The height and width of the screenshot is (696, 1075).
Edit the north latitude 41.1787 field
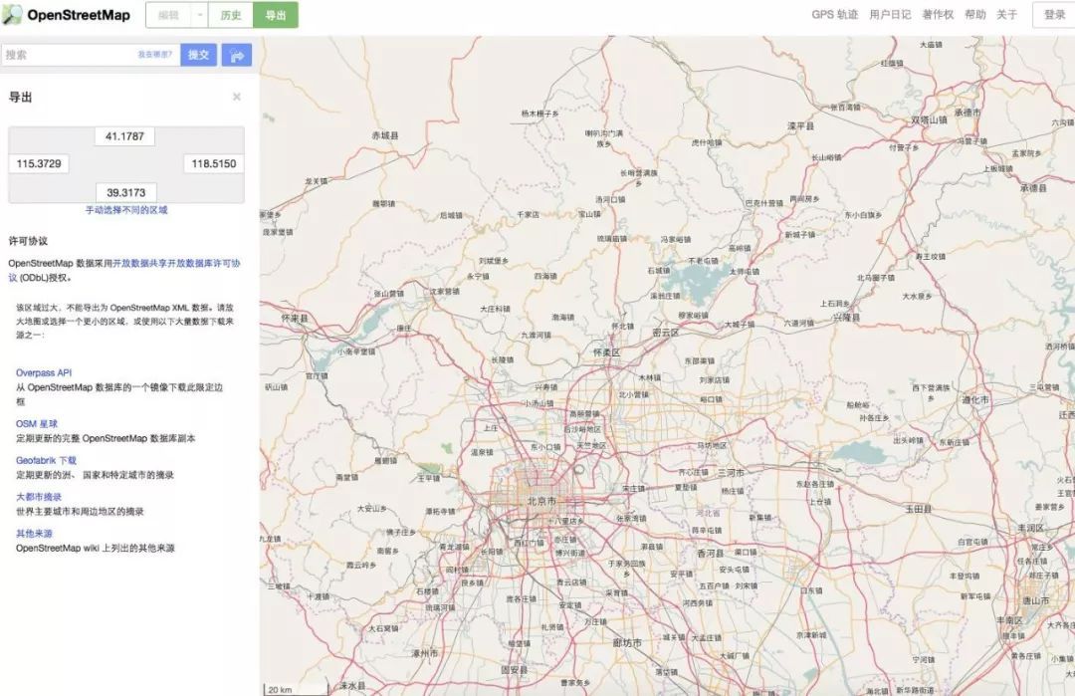124,136
